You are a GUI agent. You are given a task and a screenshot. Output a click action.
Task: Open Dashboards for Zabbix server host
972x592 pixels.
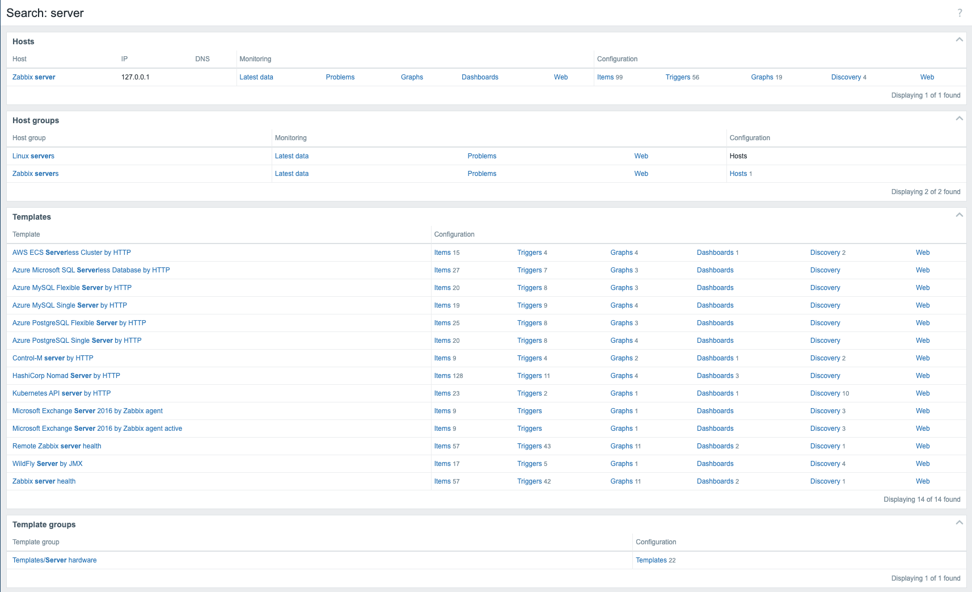[480, 77]
